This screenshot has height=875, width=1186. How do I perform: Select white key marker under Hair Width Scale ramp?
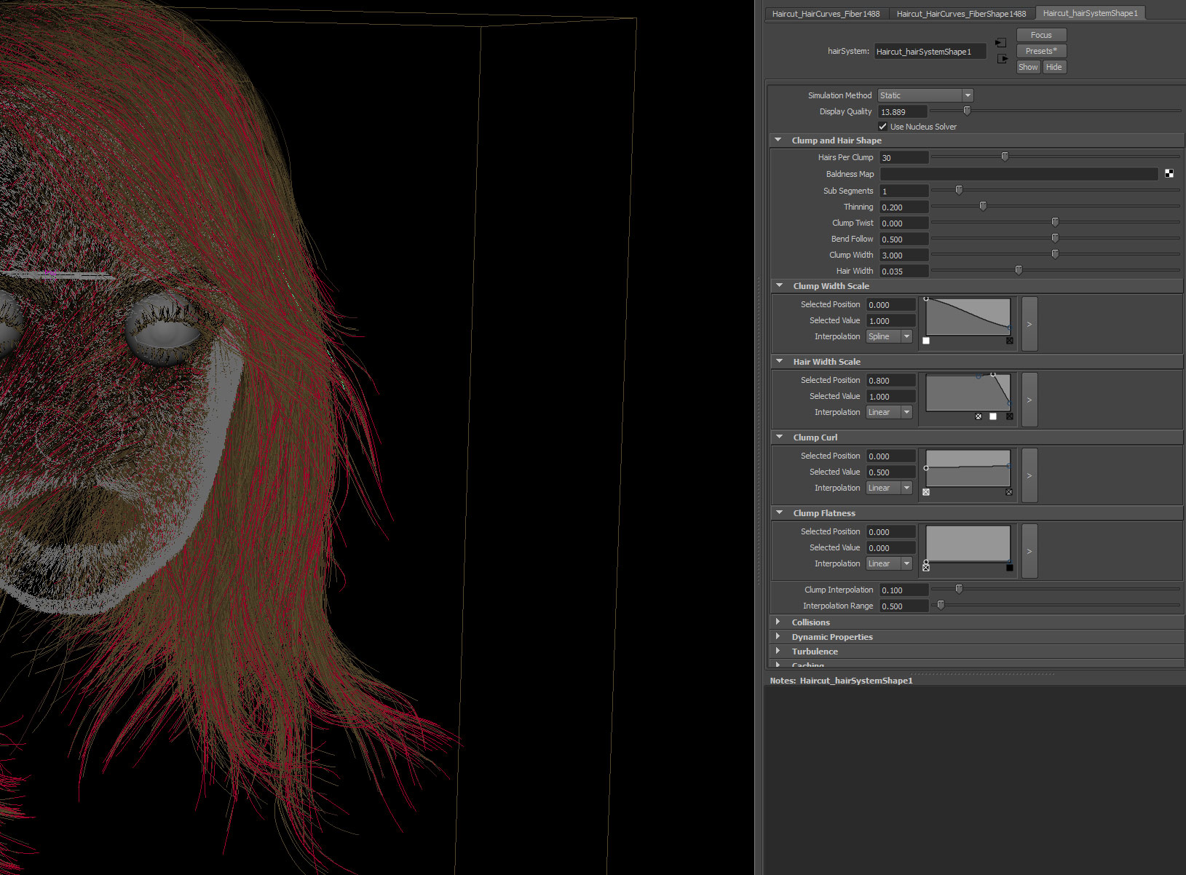993,416
